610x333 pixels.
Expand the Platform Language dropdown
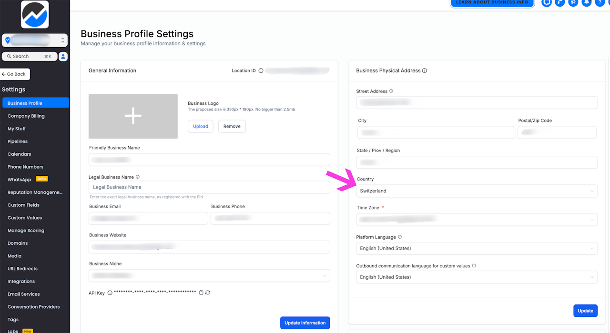[477, 248]
